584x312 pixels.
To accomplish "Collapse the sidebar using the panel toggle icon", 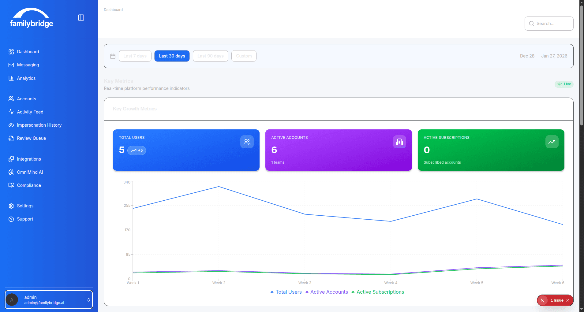I will [x=81, y=17].
